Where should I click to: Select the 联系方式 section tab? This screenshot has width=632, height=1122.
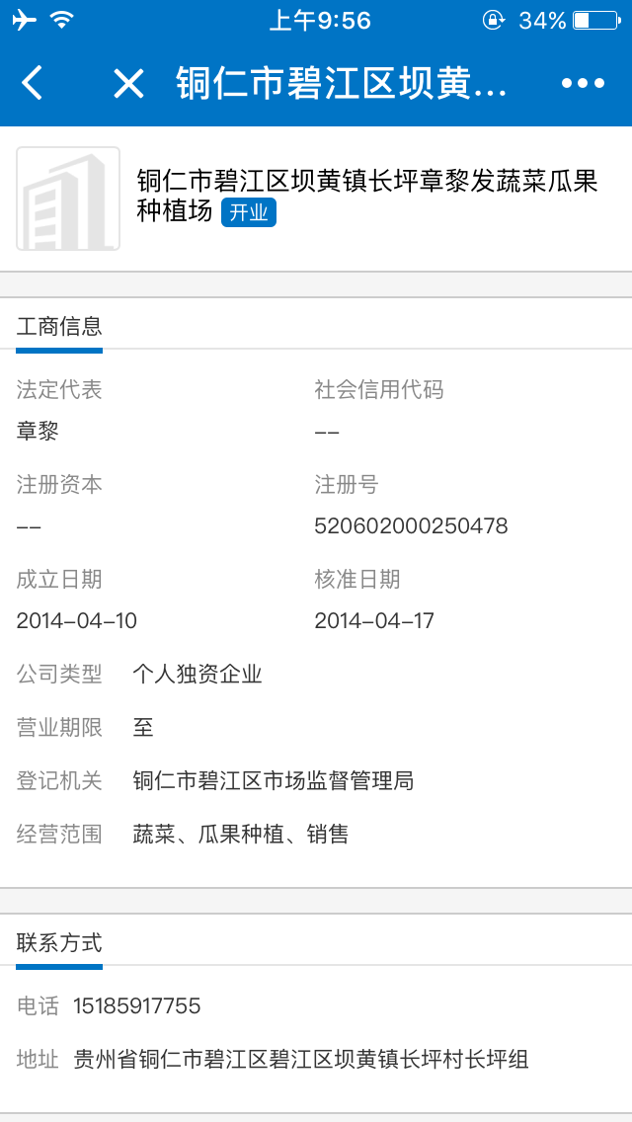pos(59,943)
